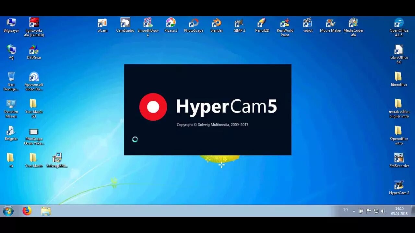Click the Action Center flag icon
The image size is (415, 233).
(x=369, y=211)
